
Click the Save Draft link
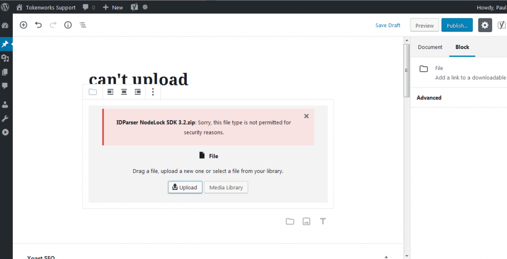(x=388, y=25)
